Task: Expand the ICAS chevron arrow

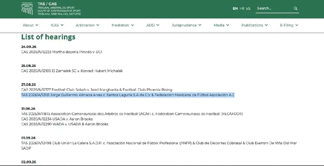Action: pos(62,25)
